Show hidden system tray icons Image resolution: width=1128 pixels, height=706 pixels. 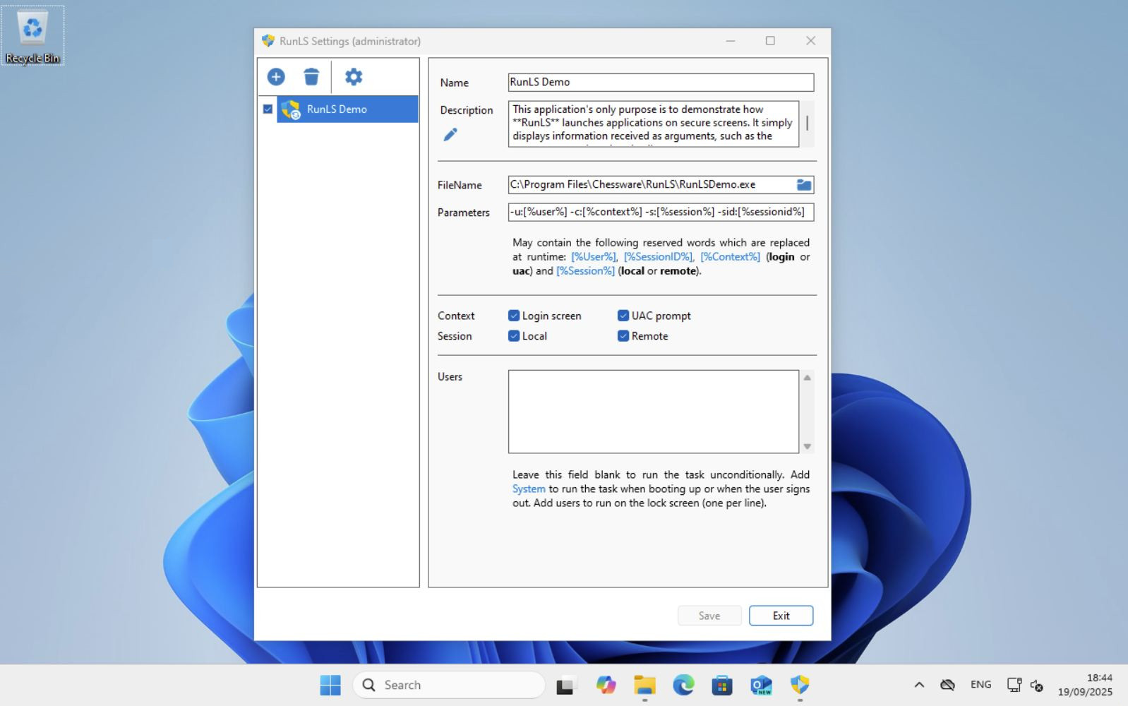tap(919, 685)
